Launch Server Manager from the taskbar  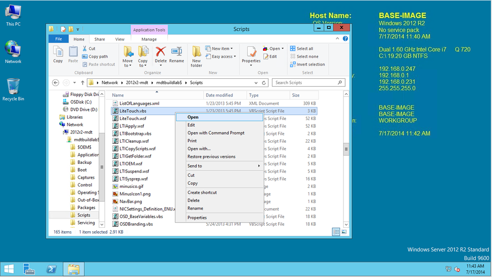click(29, 269)
